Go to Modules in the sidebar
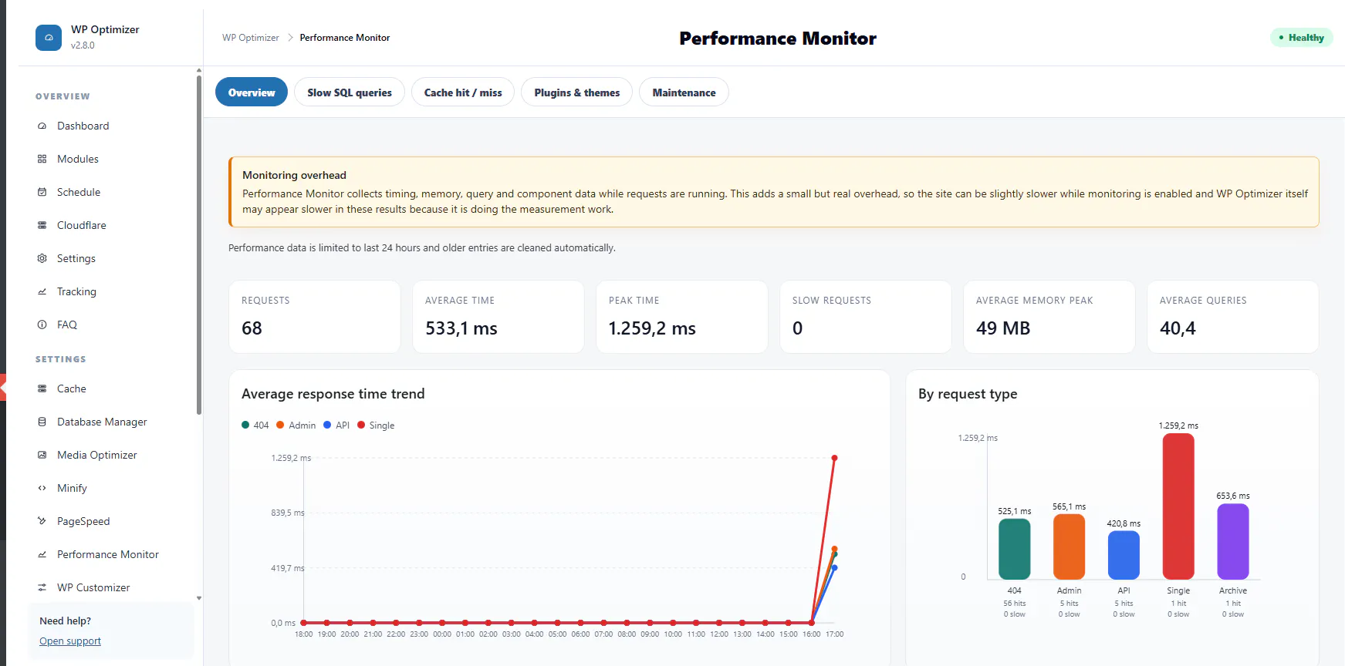The image size is (1345, 666). click(78, 159)
